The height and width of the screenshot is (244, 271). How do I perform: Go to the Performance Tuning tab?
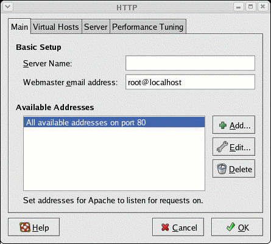148,27
